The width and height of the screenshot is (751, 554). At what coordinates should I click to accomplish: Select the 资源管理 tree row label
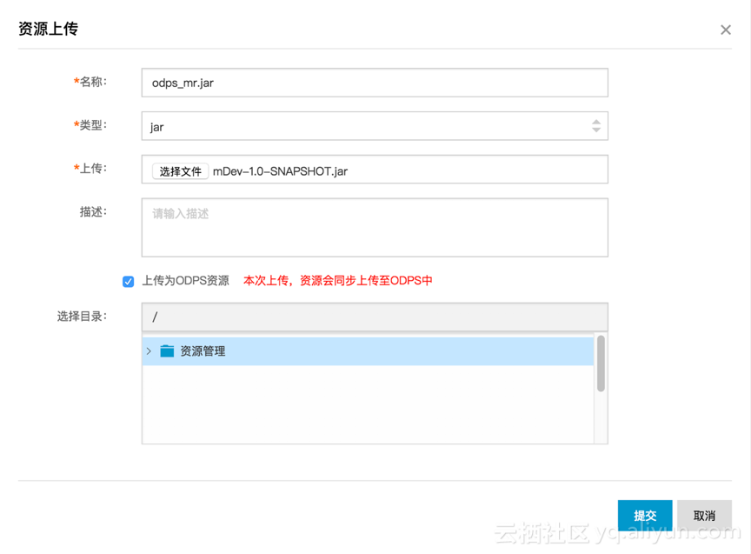click(x=203, y=351)
